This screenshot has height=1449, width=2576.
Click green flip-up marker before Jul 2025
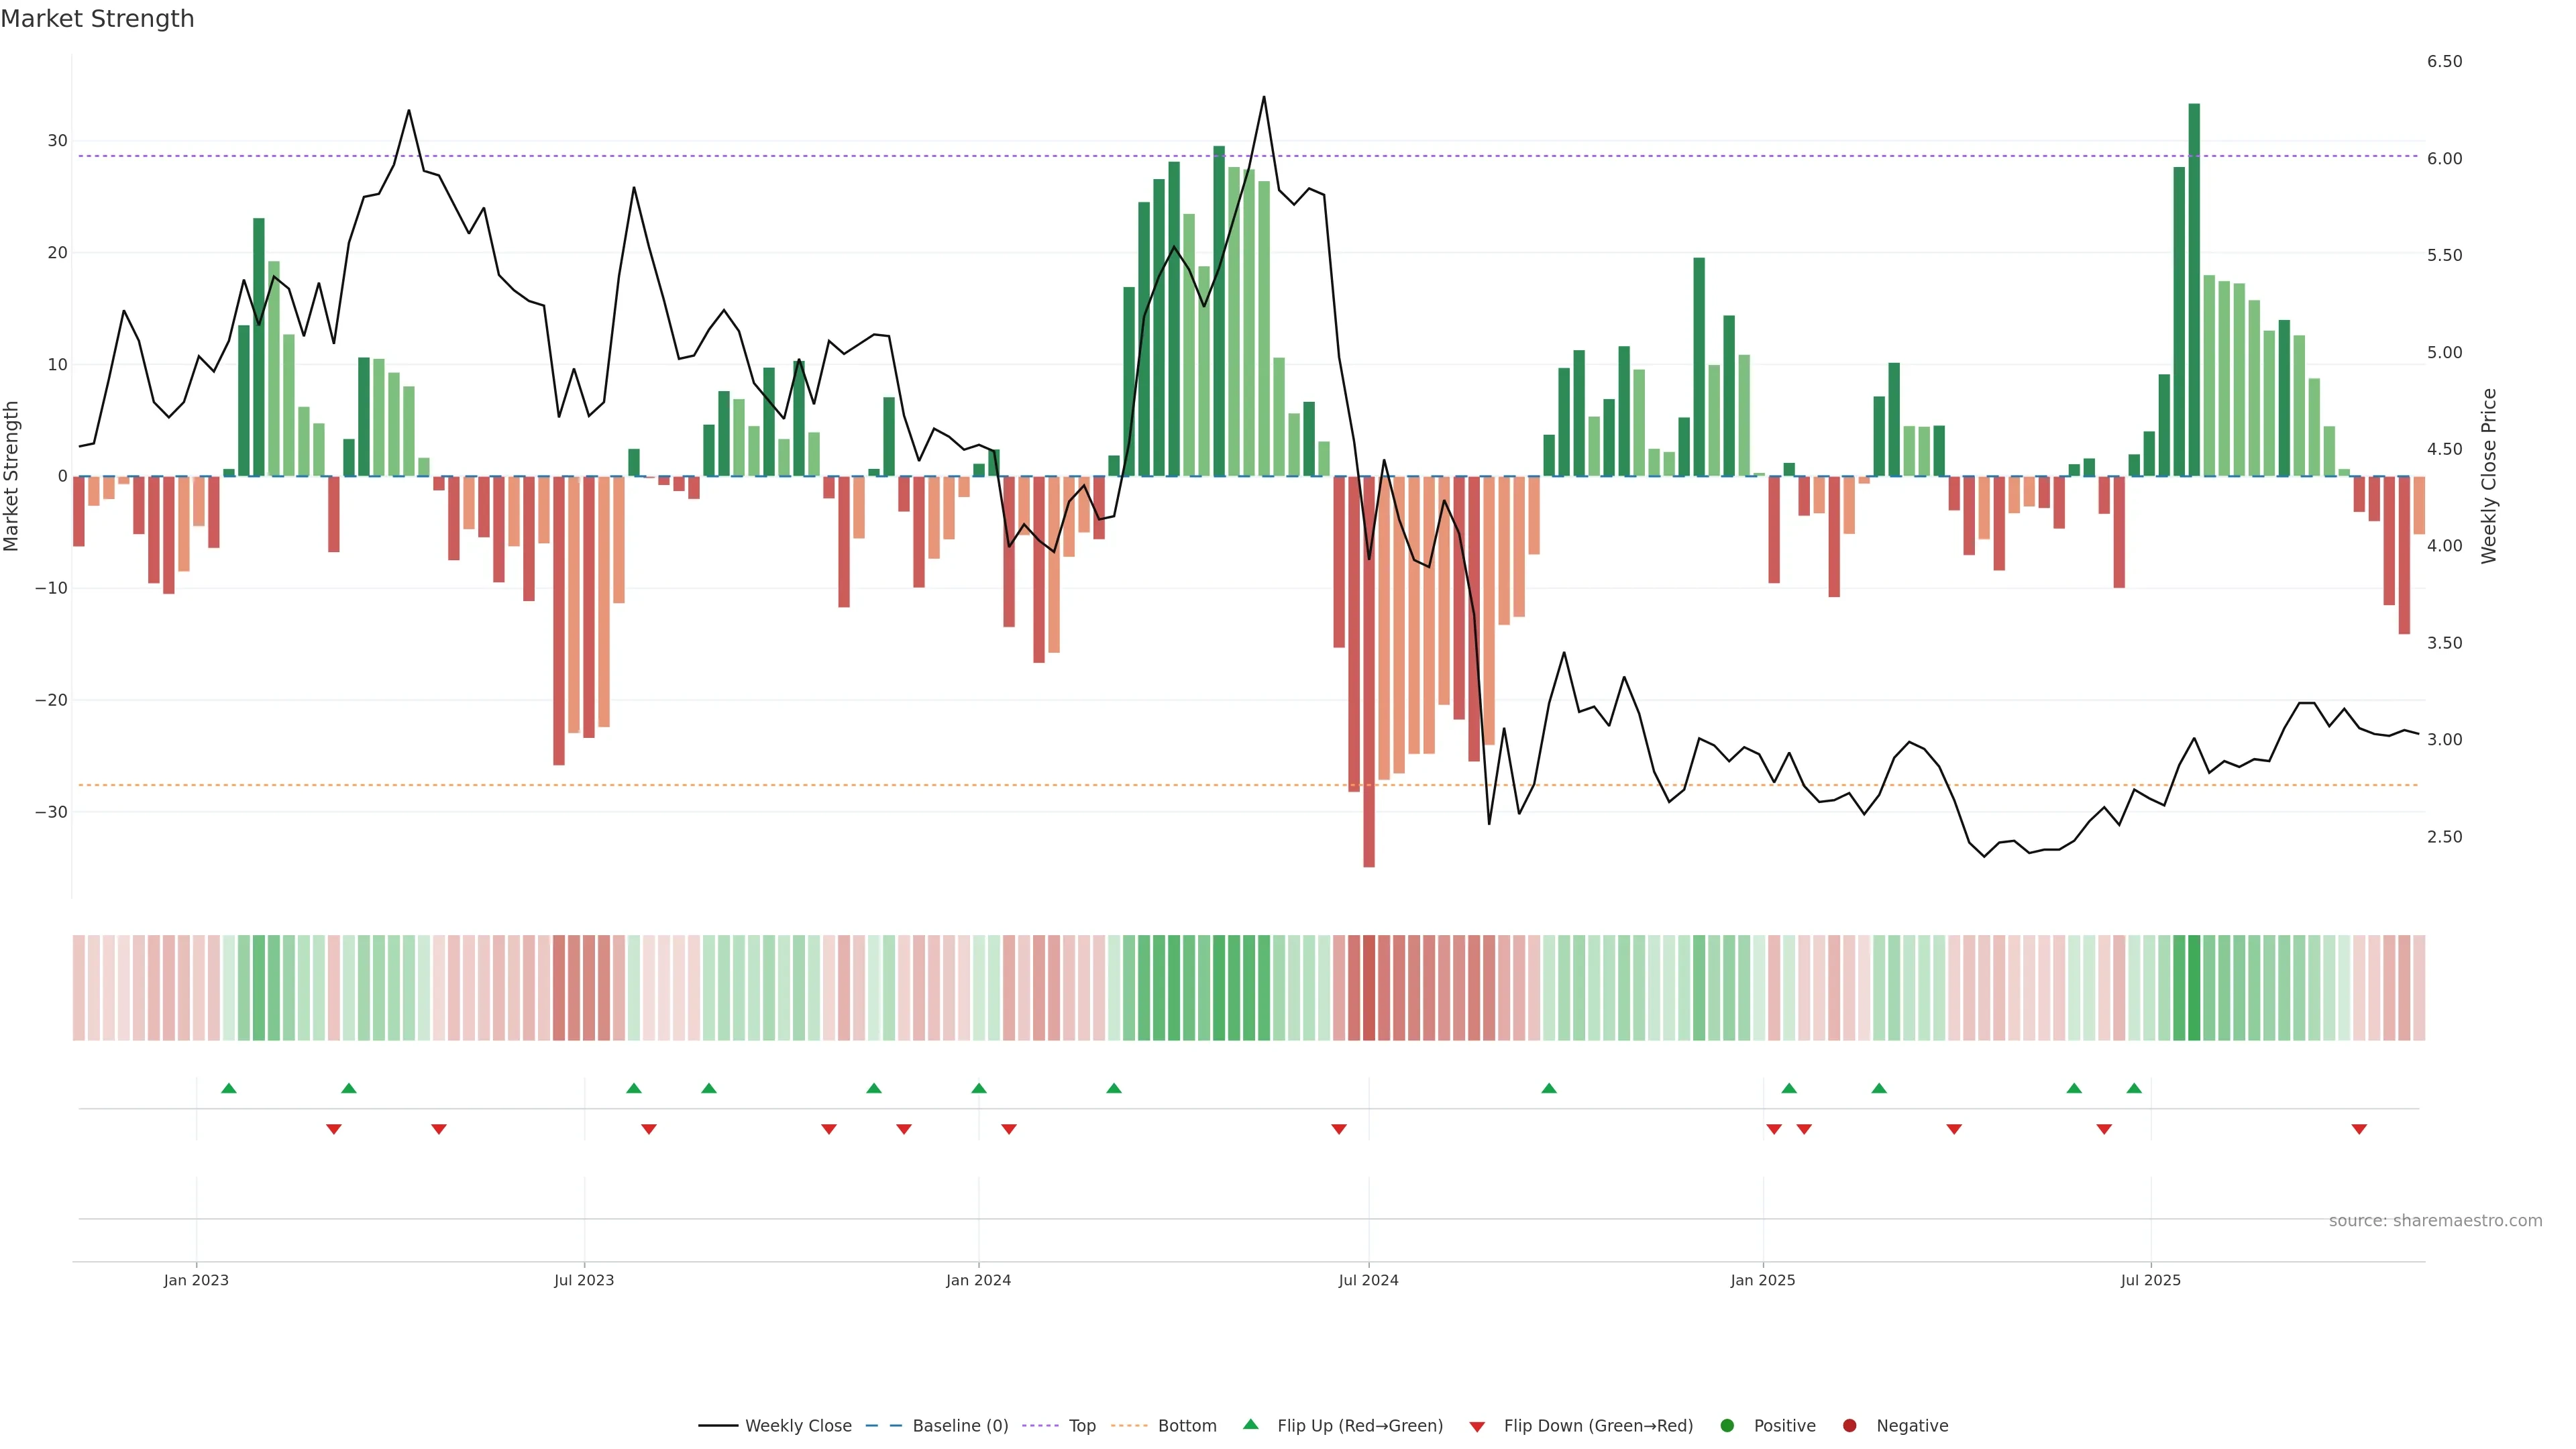[2134, 1088]
